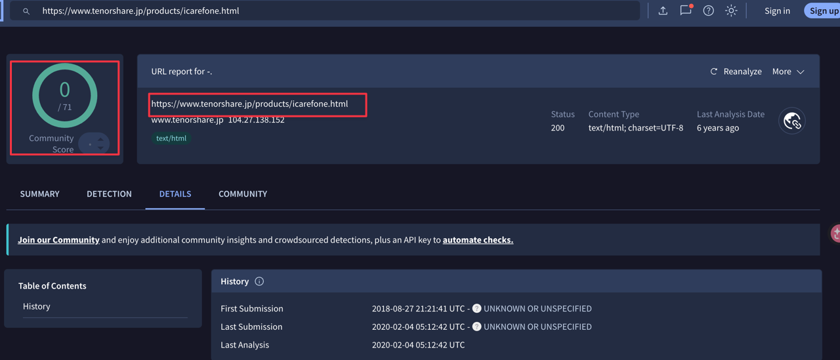
Task: Click the Sign up button
Action: (824, 10)
